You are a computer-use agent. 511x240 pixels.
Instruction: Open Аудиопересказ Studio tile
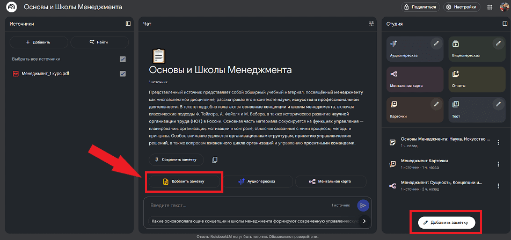[415, 49]
